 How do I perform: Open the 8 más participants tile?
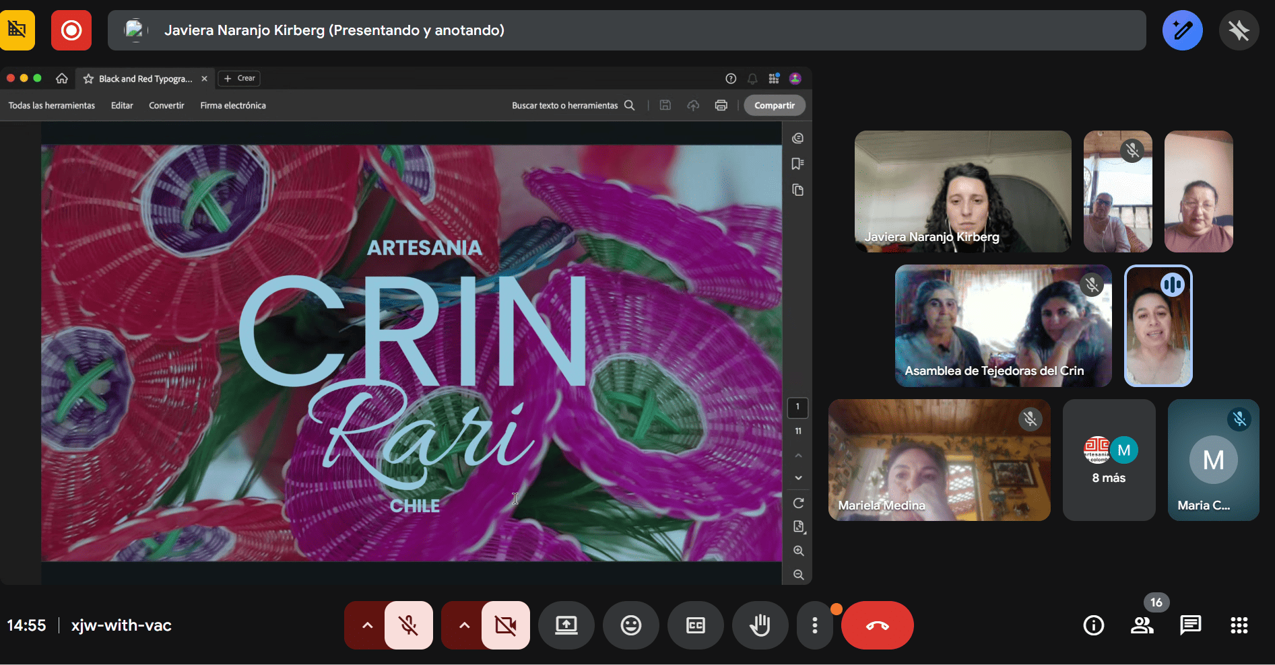coord(1109,460)
